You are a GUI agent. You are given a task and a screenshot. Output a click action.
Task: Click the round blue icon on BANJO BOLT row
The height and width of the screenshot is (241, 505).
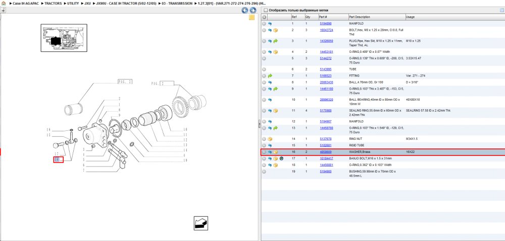pyautogui.click(x=281, y=158)
